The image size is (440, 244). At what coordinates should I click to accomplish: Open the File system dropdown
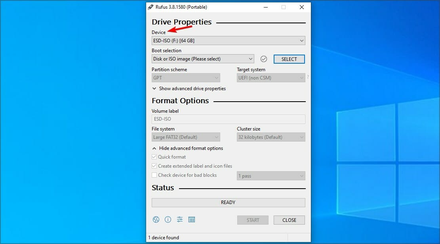click(x=186, y=137)
